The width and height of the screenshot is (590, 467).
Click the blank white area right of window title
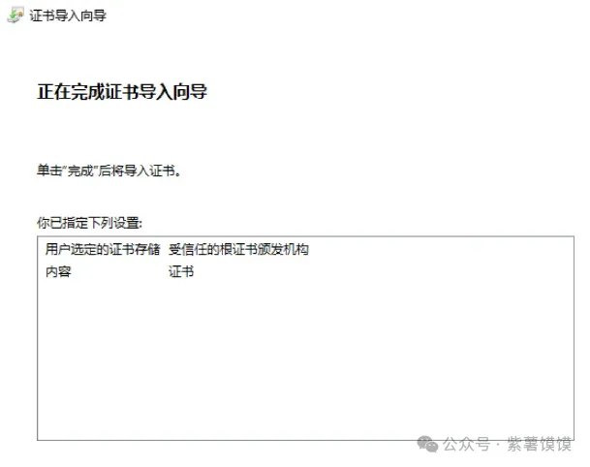(x=339, y=16)
